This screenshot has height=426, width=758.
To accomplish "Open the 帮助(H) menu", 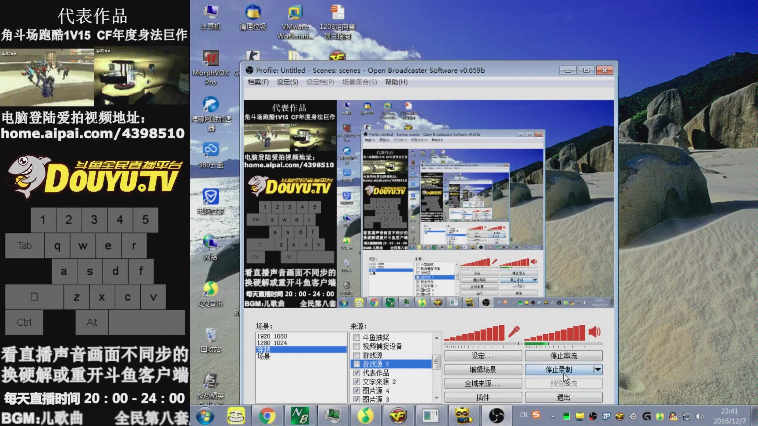I will click(396, 82).
